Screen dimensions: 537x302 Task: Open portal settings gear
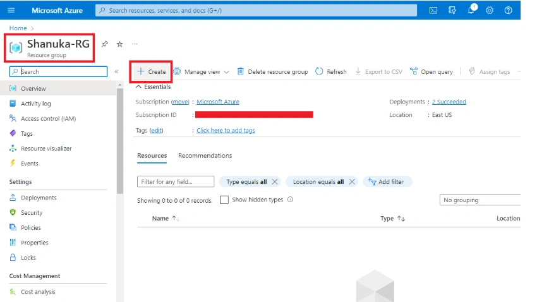click(490, 10)
